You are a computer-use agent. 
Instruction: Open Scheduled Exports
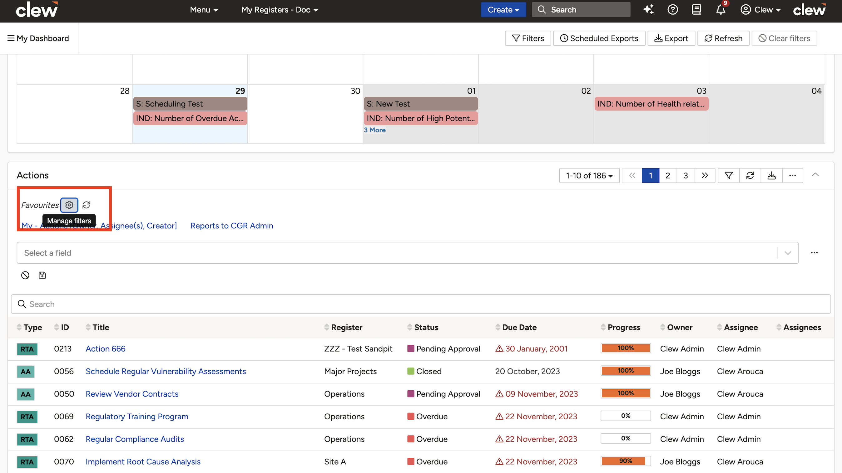(x=599, y=38)
